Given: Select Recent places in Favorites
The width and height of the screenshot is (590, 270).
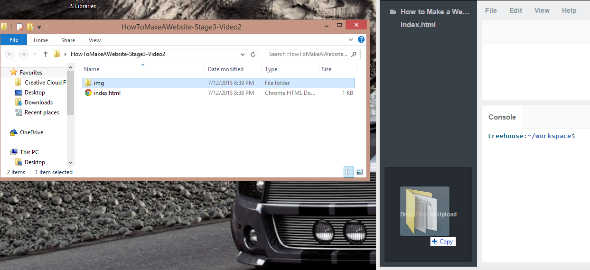Looking at the screenshot, I should [x=42, y=112].
